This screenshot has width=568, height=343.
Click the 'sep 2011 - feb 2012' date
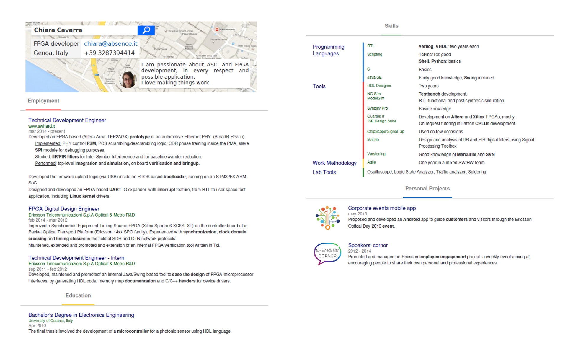click(x=48, y=269)
